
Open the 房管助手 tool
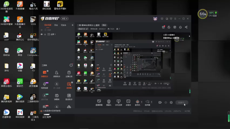57,74
